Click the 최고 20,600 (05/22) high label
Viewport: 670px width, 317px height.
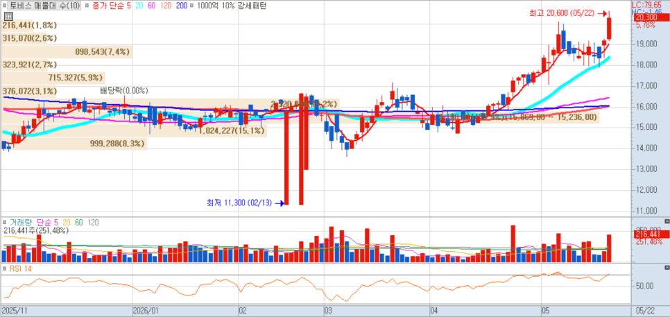(562, 14)
